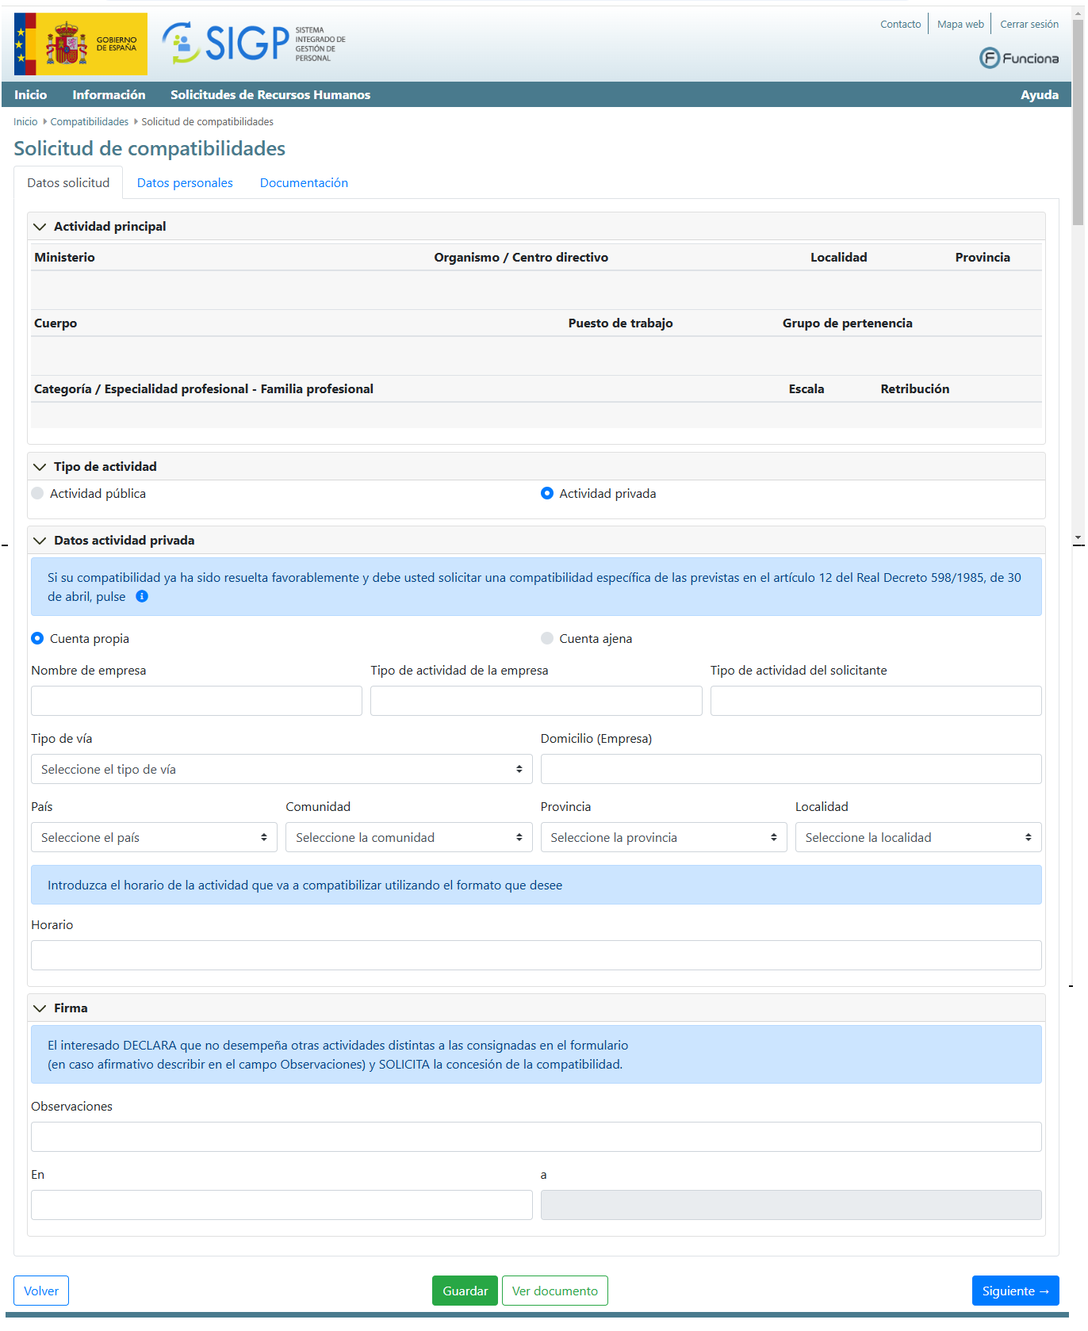This screenshot has height=1331, width=1088.
Task: Collapse the Tipo de actividad section
Action: [x=40, y=467]
